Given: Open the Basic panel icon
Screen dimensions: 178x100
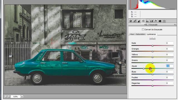Looking at the screenshot, I should tap(131, 21).
